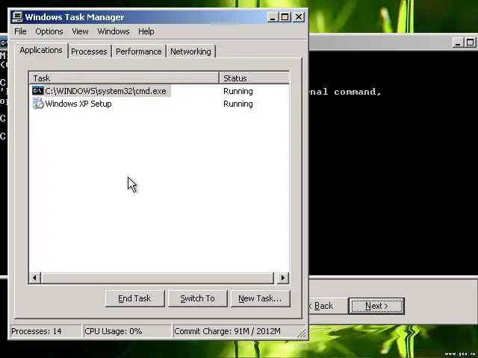
Task: Click the right scroll arrow of task list
Action: [x=283, y=277]
